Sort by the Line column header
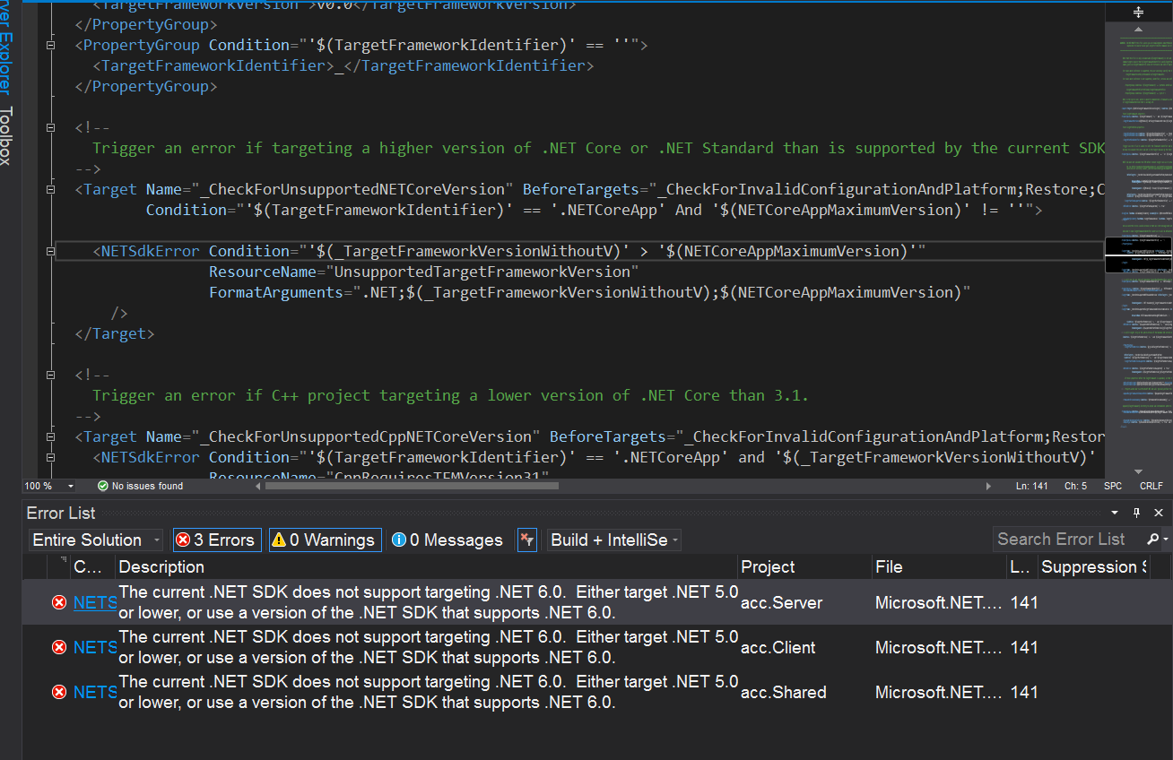The width and height of the screenshot is (1173, 760). (x=1021, y=566)
